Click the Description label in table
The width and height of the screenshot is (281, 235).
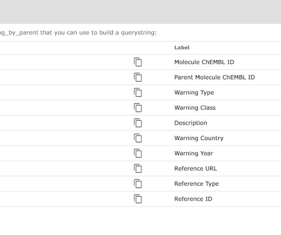pyautogui.click(x=191, y=123)
